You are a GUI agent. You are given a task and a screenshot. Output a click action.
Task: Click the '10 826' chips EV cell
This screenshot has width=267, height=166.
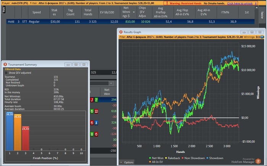[x=146, y=22]
